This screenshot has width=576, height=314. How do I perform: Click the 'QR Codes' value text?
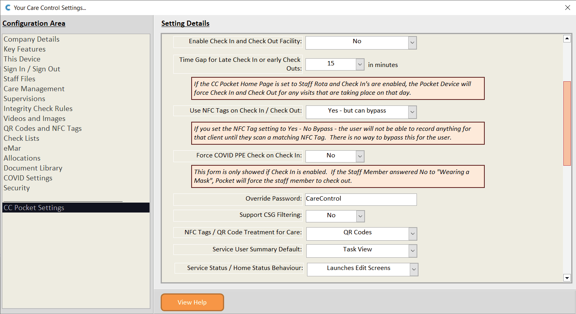(x=357, y=232)
